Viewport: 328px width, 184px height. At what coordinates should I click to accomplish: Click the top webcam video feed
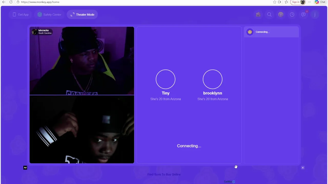[x=82, y=61]
